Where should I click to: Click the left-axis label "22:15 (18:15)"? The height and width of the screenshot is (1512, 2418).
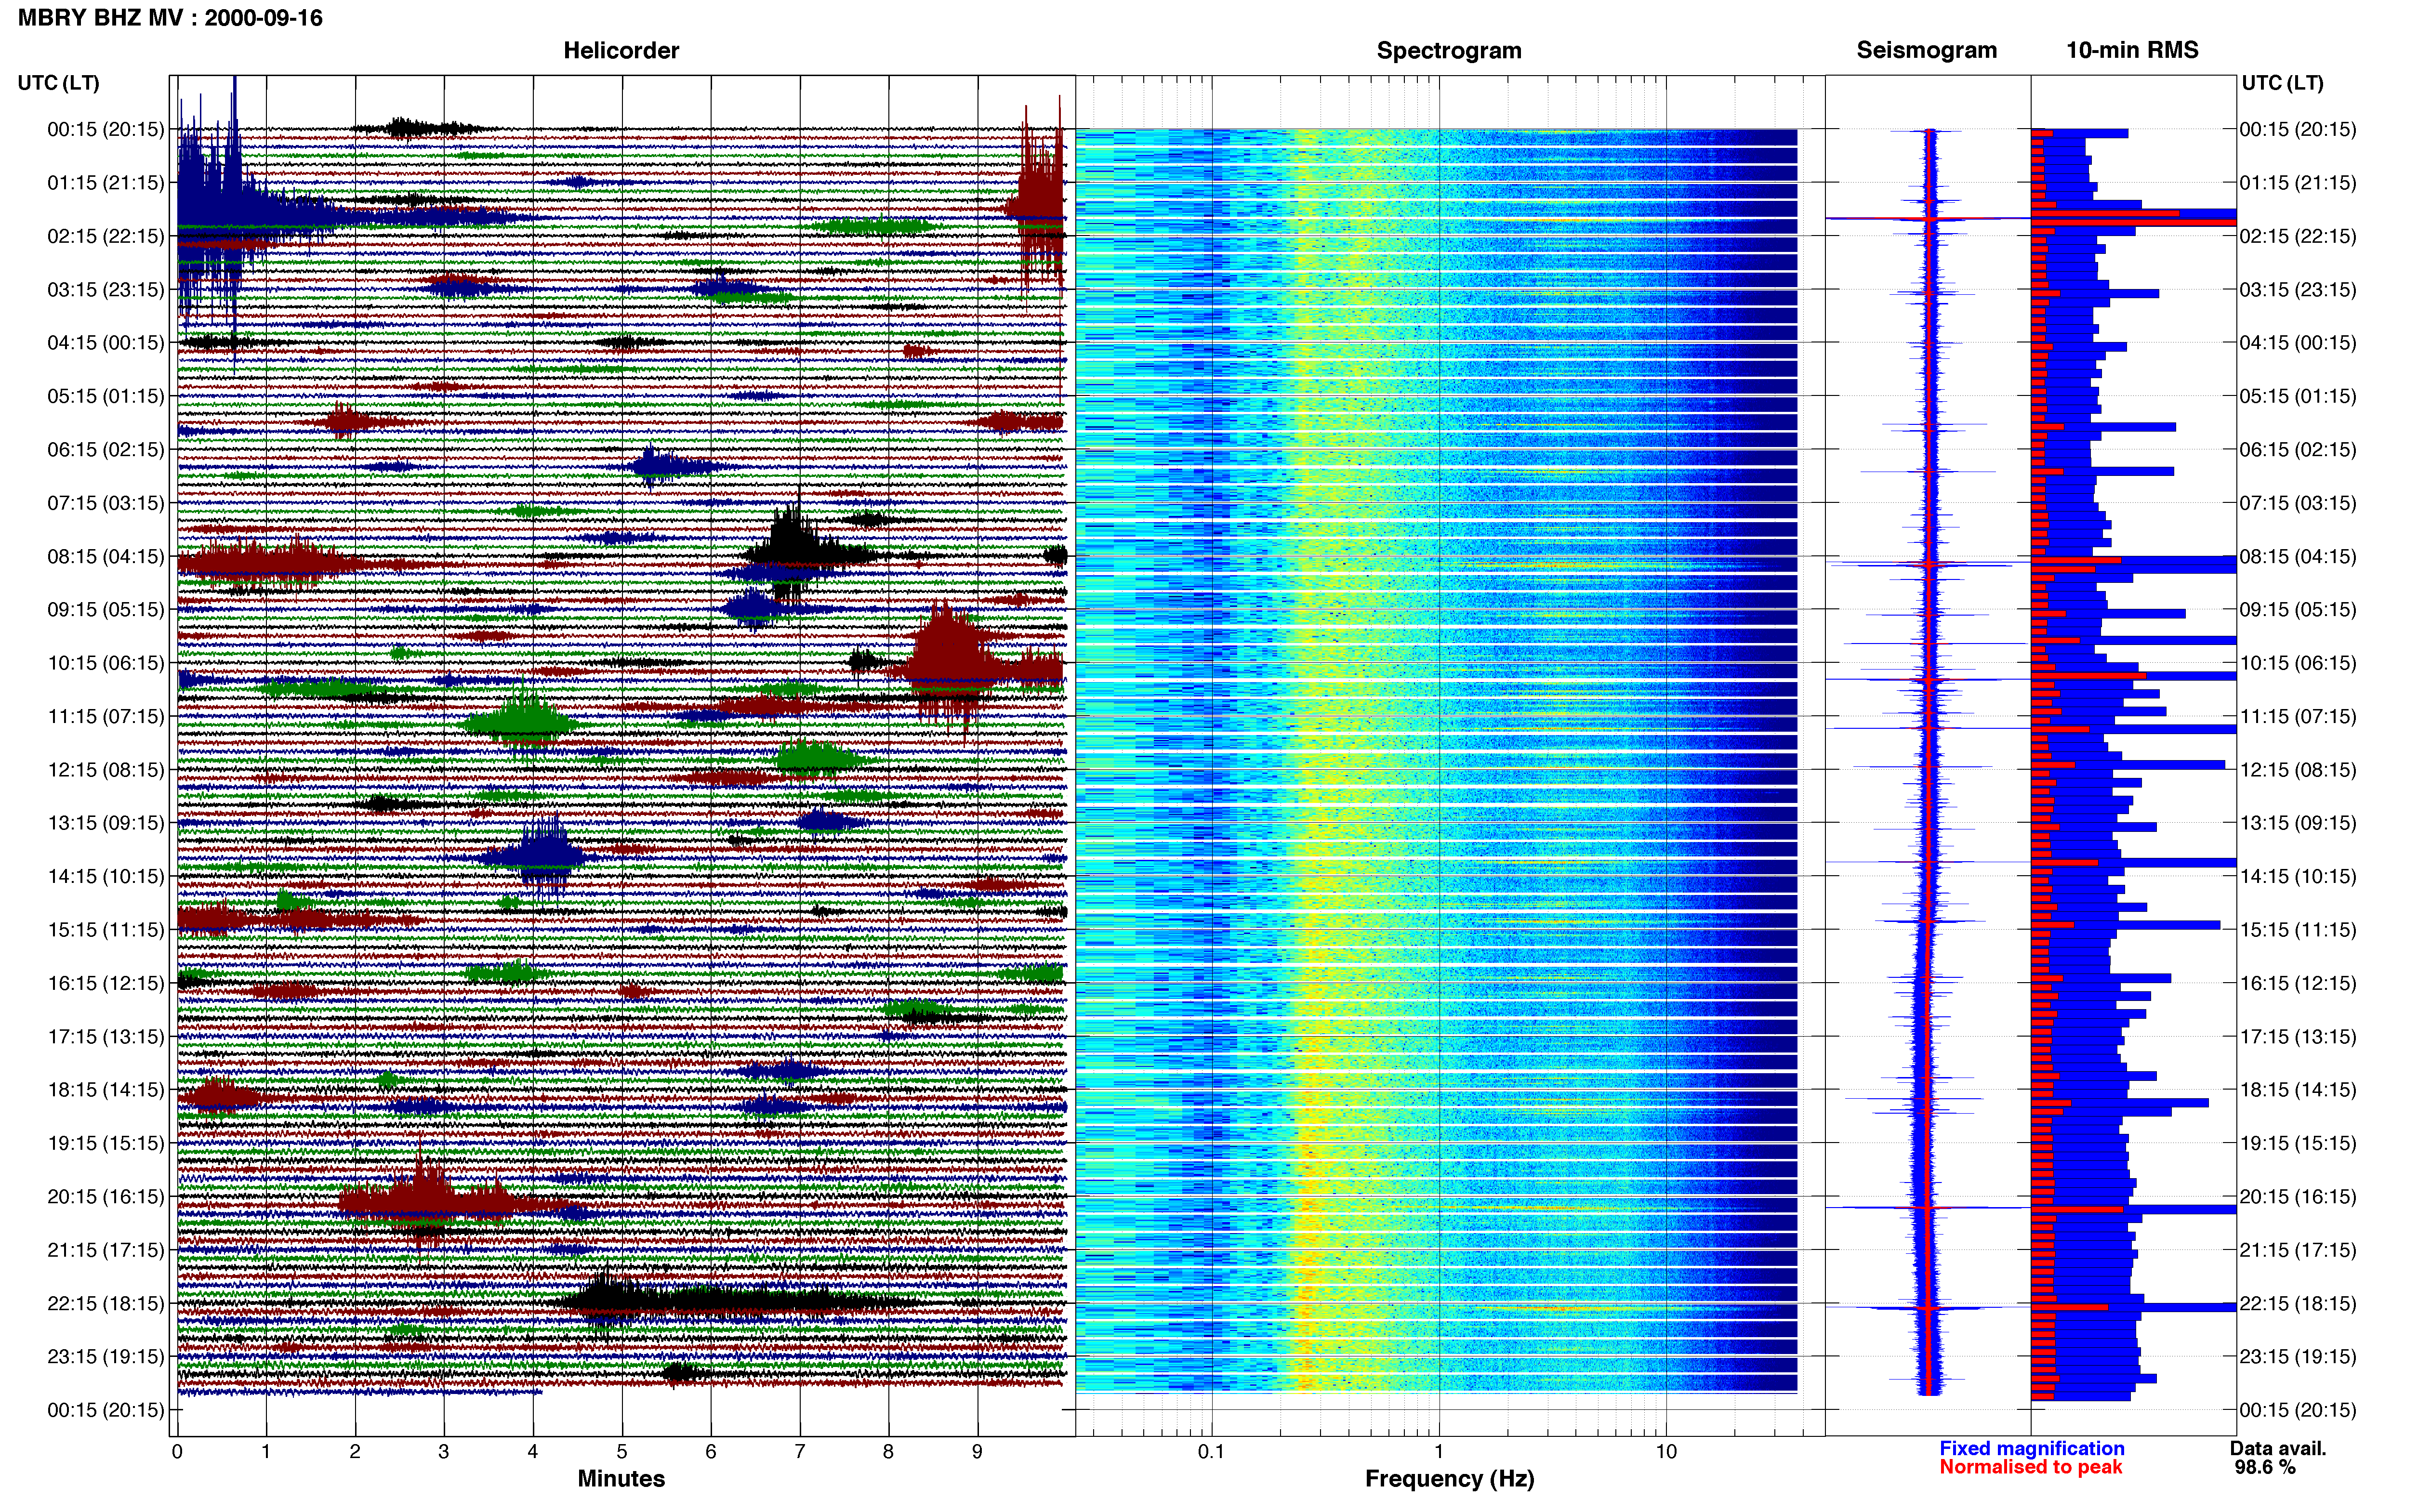pos(105,1303)
